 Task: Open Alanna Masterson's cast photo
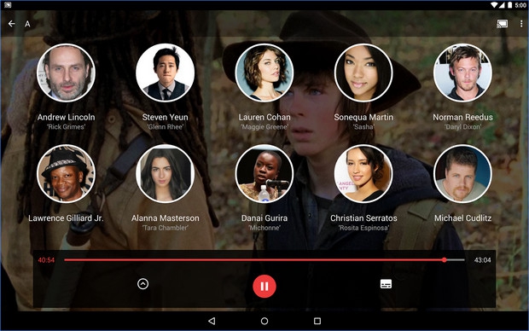coord(165,174)
